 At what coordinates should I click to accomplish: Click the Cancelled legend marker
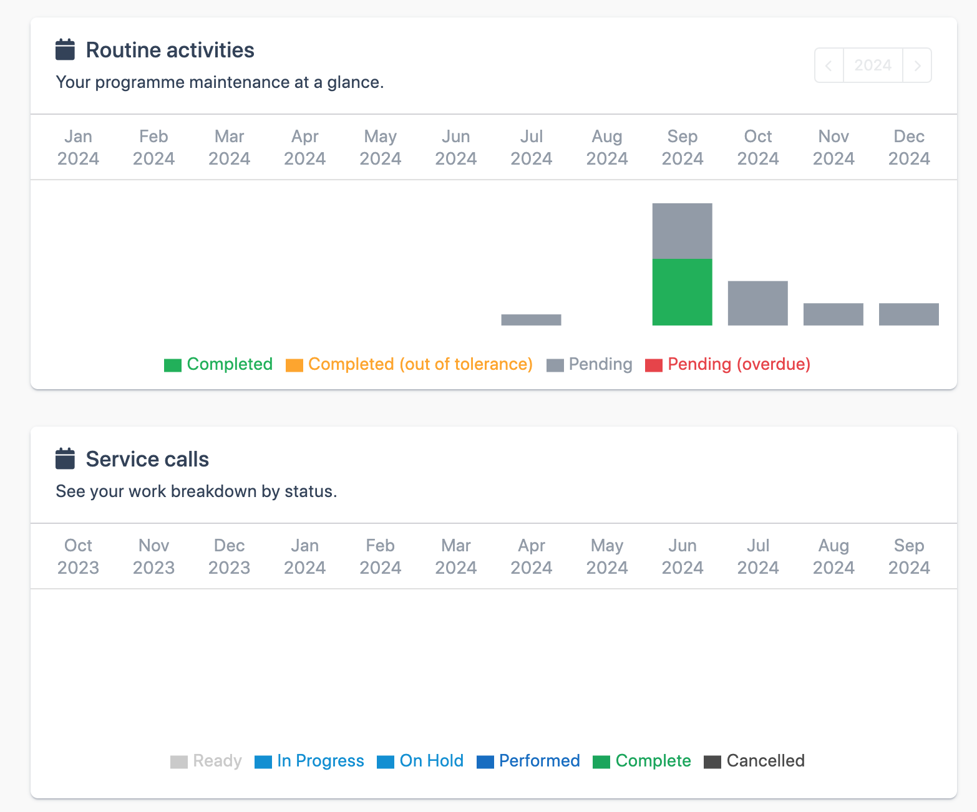[711, 761]
